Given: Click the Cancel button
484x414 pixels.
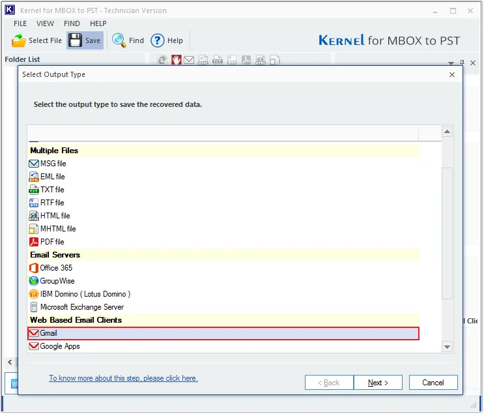Looking at the screenshot, I should click(433, 383).
